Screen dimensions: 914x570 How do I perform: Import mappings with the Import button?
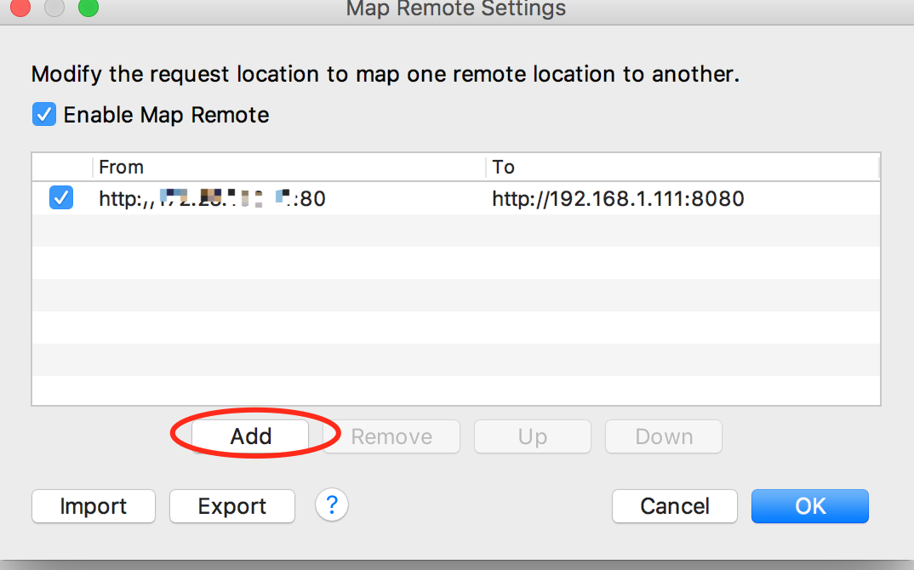(x=94, y=506)
